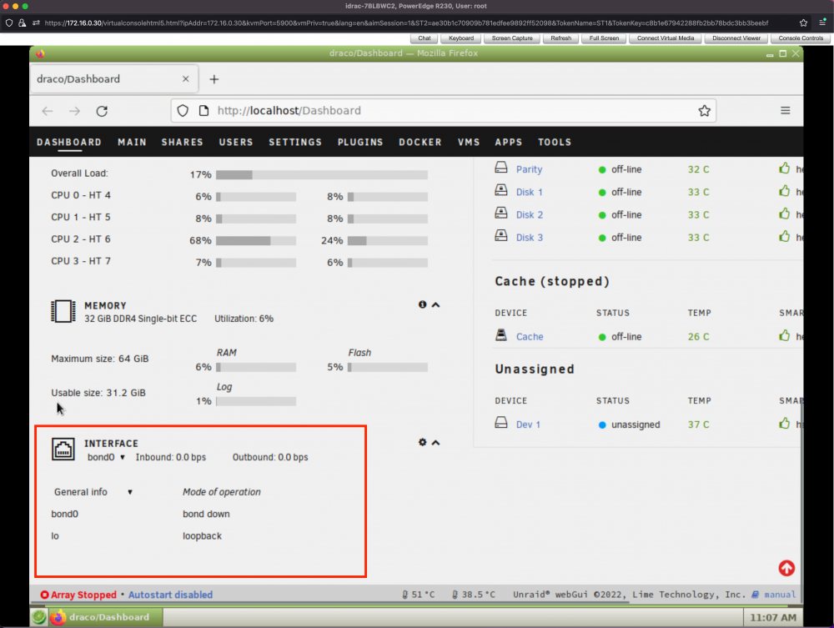
Task: Click the iDRAC Chat button
Action: click(425, 38)
